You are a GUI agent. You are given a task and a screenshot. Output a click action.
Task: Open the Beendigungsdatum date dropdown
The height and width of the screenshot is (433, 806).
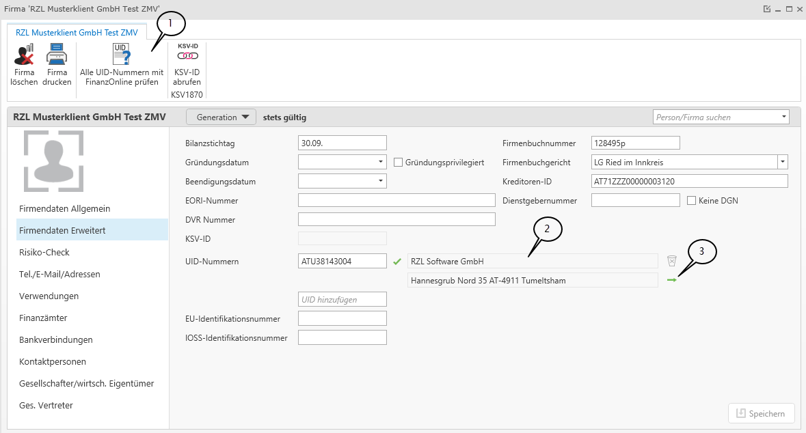(381, 182)
